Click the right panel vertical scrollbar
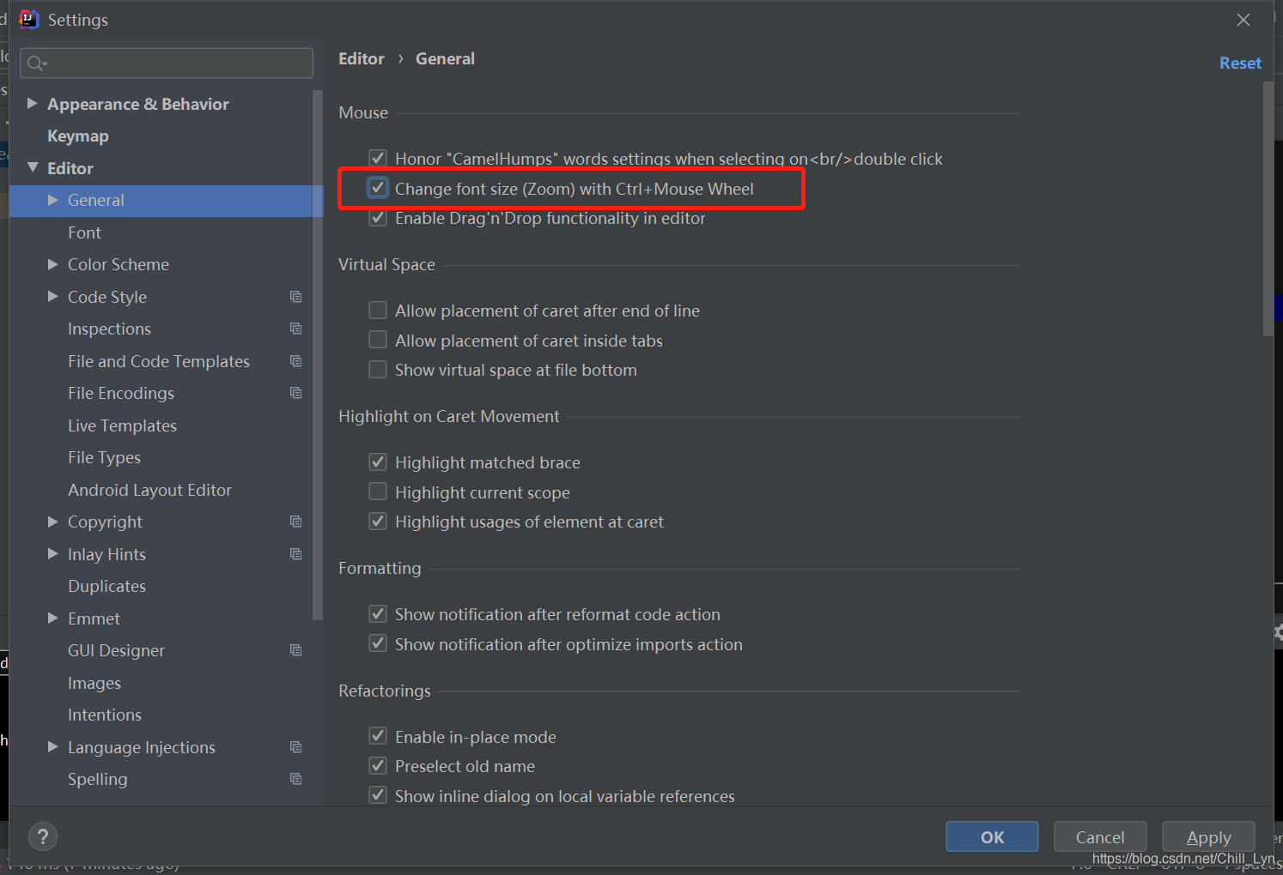This screenshot has width=1283, height=875. [1268, 208]
